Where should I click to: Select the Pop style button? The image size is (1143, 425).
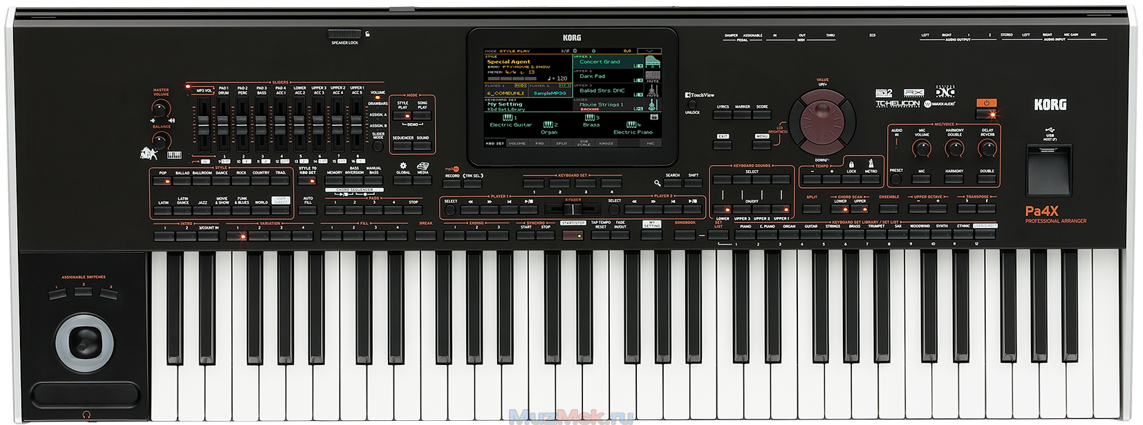pos(162,181)
